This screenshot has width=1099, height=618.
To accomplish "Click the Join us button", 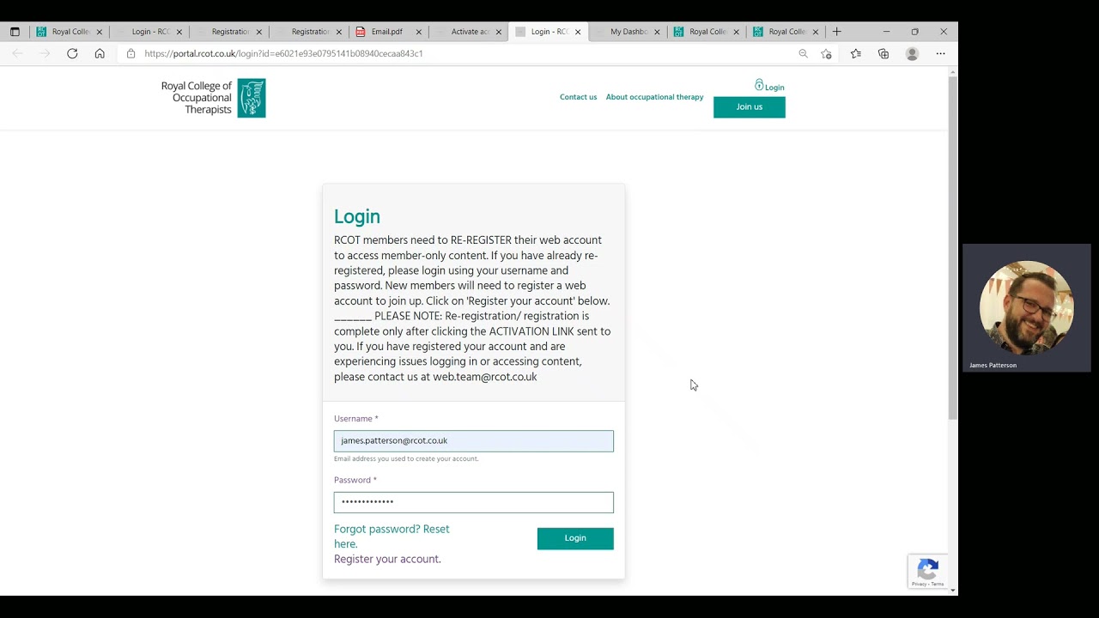I will [x=749, y=107].
